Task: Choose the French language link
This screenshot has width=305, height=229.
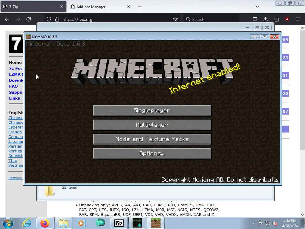Action: (x=15, y=132)
